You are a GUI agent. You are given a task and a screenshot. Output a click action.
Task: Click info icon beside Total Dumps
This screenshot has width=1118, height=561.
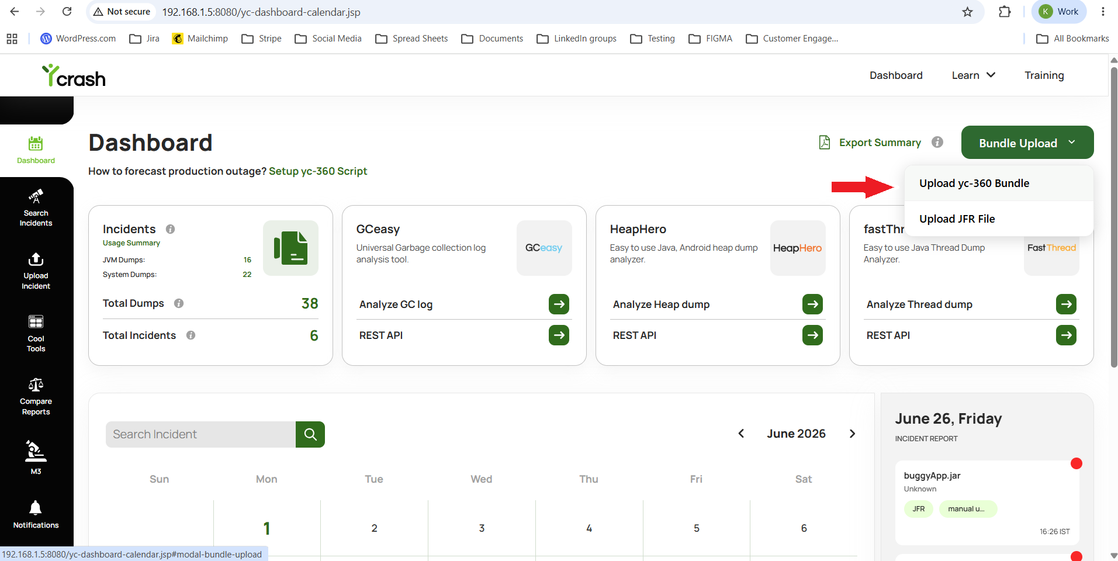tap(179, 303)
